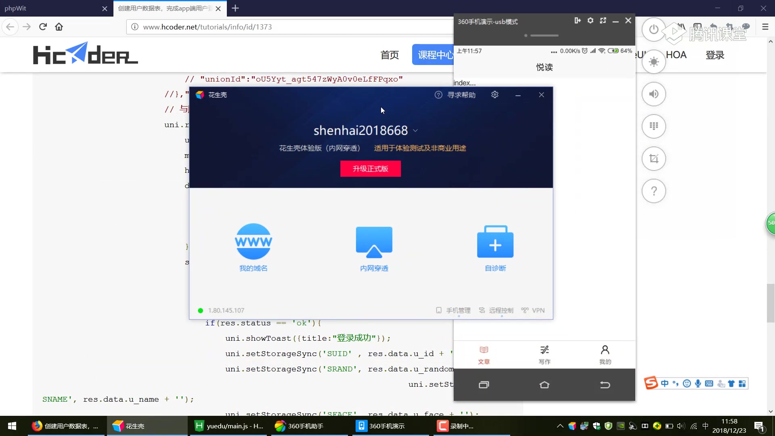Viewport: 775px width, 436px height.
Task: Toggle Sogou Chinese/English 中 mode
Action: click(x=664, y=384)
